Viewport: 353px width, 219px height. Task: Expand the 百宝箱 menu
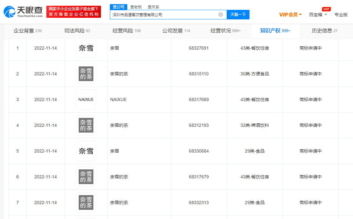click(318, 15)
